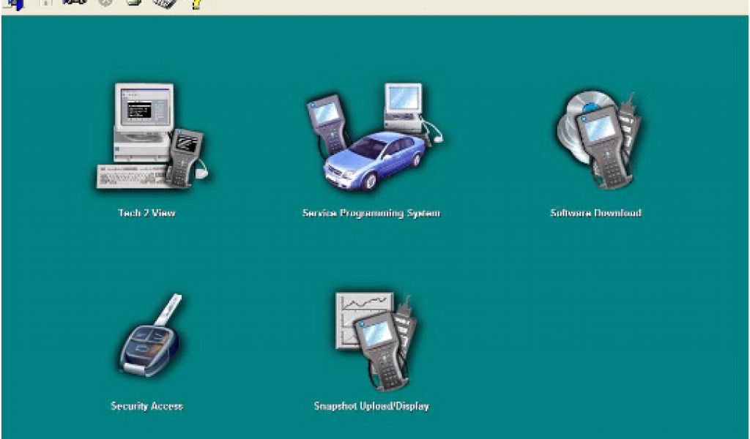Click the "Tech 2 View" text label
Viewport: 750px width, 439px height.
146,214
